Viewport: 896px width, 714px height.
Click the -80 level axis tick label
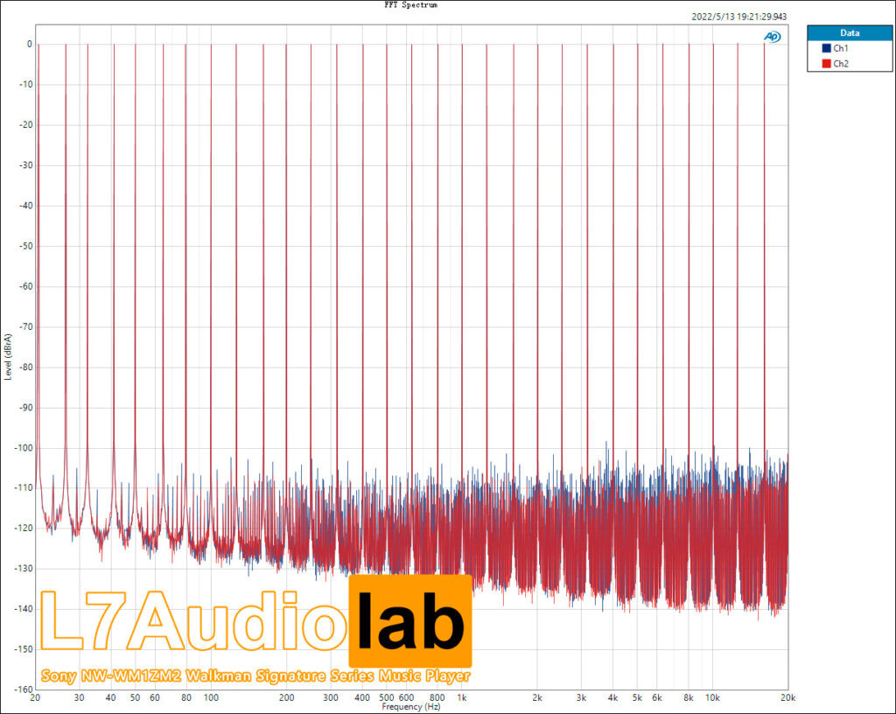[x=25, y=367]
